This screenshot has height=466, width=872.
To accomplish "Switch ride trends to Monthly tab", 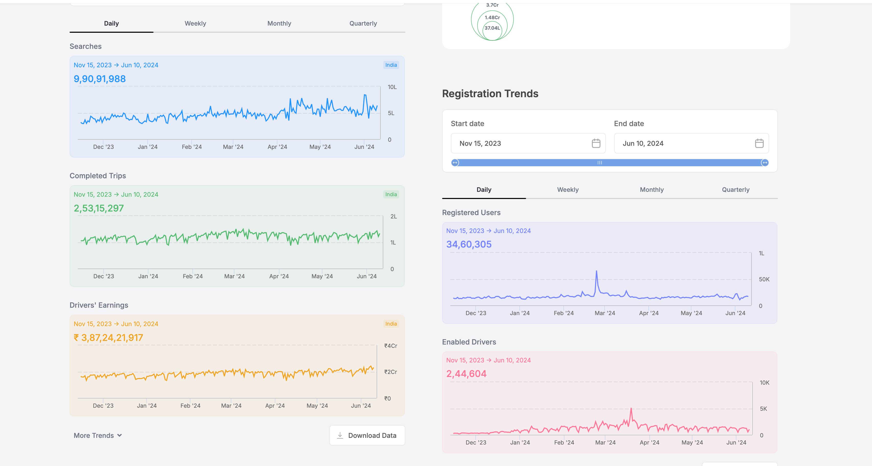I will coord(279,23).
